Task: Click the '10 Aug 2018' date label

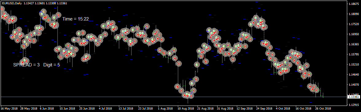Action: [x=186, y=108]
